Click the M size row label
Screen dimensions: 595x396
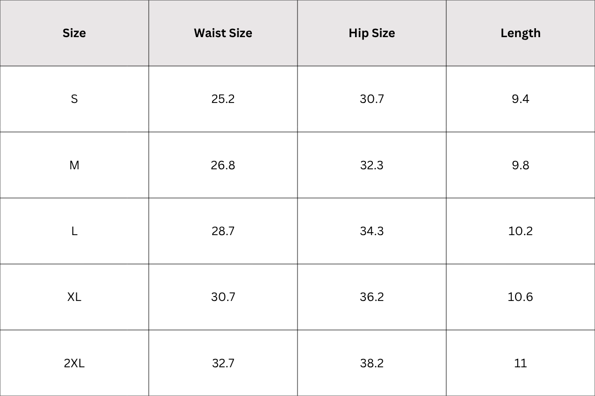(74, 165)
